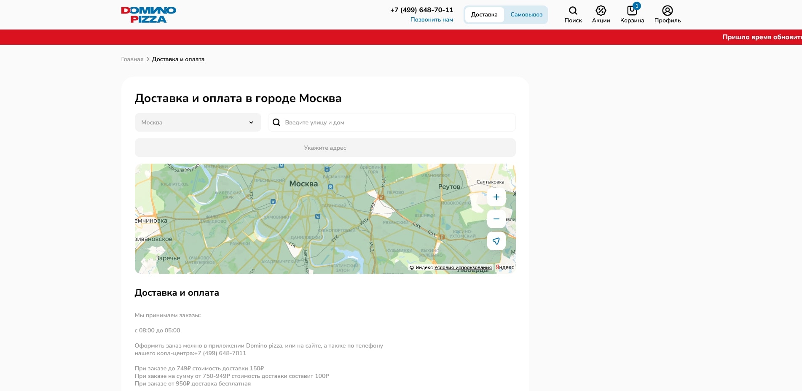Click the magnifier icon in the address field

(277, 122)
